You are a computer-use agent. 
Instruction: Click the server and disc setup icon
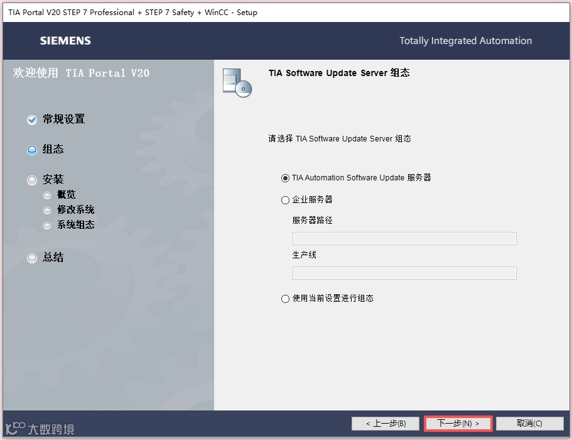[x=237, y=83]
